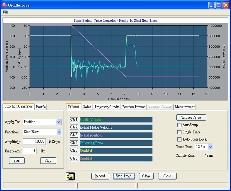Start the function generator
The width and height of the screenshot is (231, 191).
pos(17,161)
